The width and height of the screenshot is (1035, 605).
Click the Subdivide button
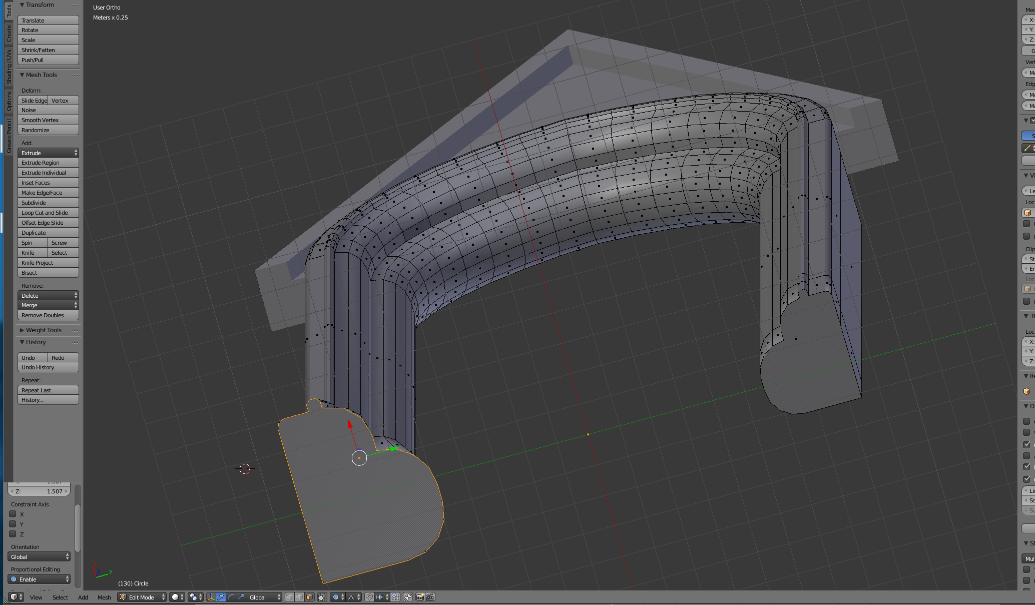coord(49,203)
